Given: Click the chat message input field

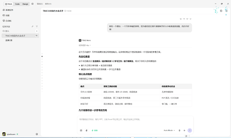Looking at the screenshot, I should [135, 122].
